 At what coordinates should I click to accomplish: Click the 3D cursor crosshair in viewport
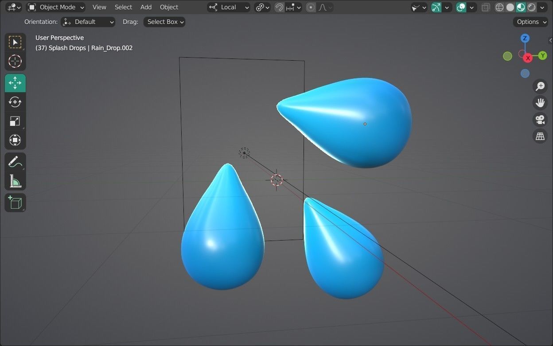pos(277,179)
